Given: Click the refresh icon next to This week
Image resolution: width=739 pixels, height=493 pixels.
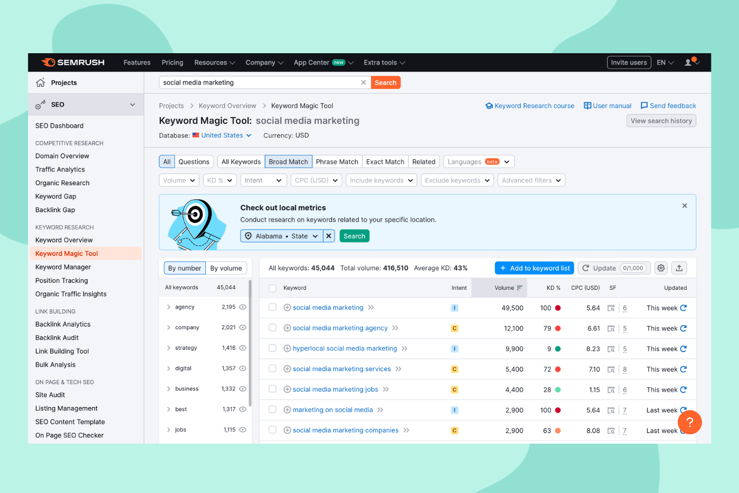Looking at the screenshot, I should click(x=683, y=308).
